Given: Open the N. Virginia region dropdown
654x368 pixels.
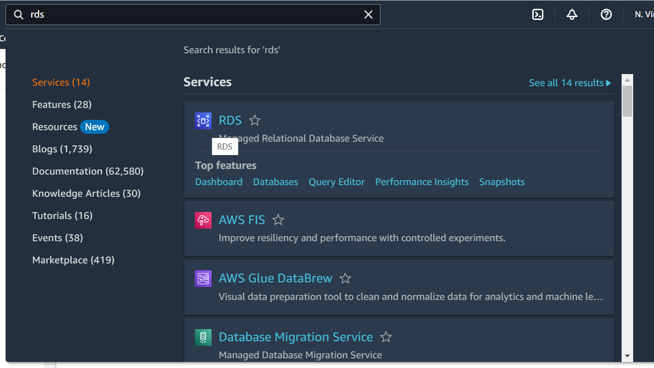Looking at the screenshot, I should tap(644, 14).
